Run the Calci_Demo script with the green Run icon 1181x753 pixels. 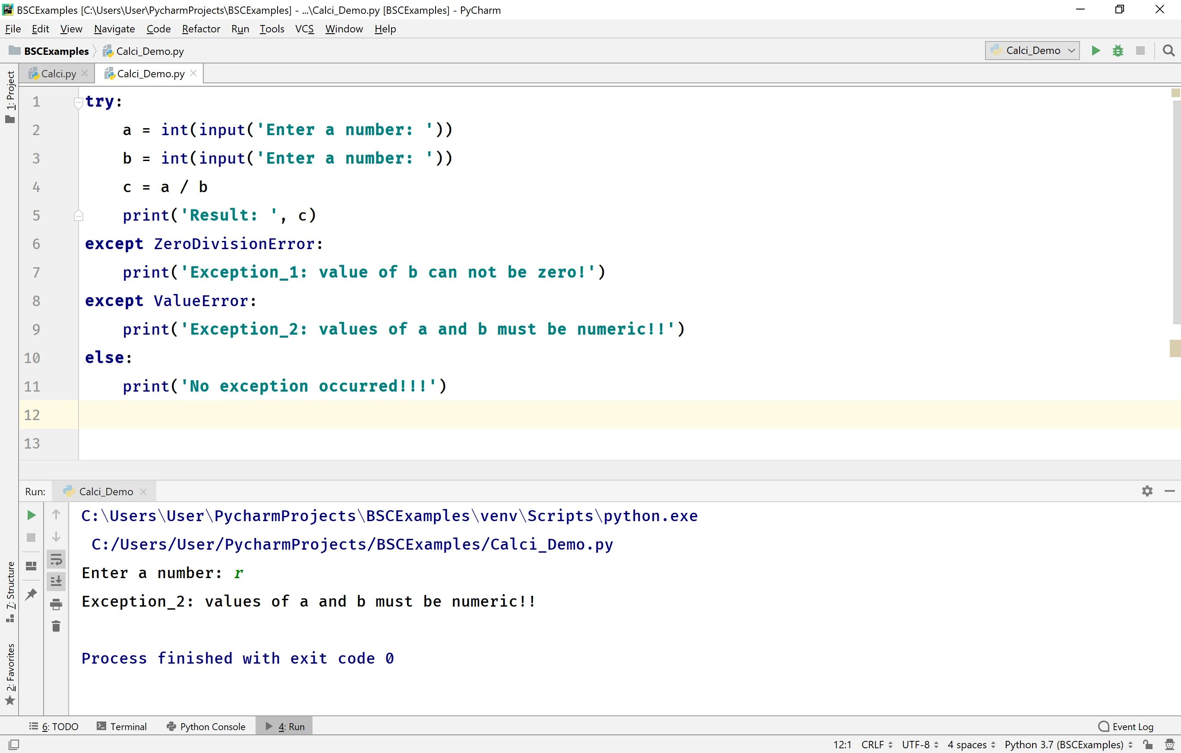[x=1096, y=51]
